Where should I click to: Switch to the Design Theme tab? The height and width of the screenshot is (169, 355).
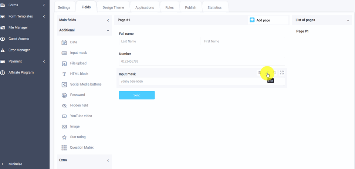click(x=113, y=7)
